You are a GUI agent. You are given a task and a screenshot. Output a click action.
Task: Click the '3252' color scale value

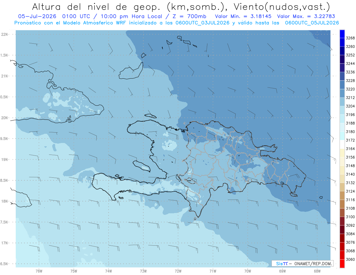350,55
